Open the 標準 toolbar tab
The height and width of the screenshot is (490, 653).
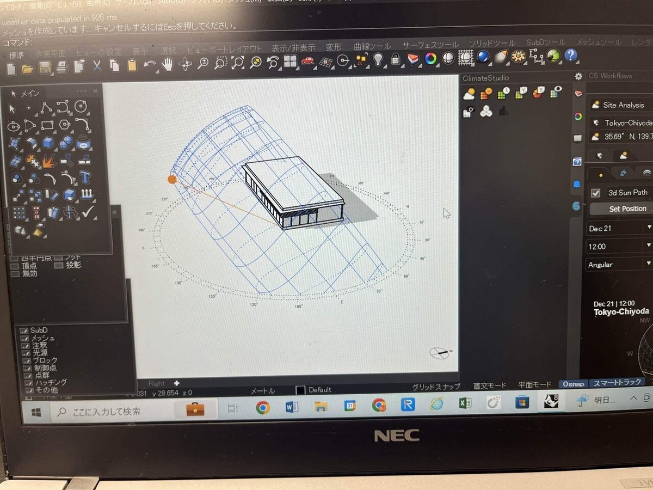17,55
